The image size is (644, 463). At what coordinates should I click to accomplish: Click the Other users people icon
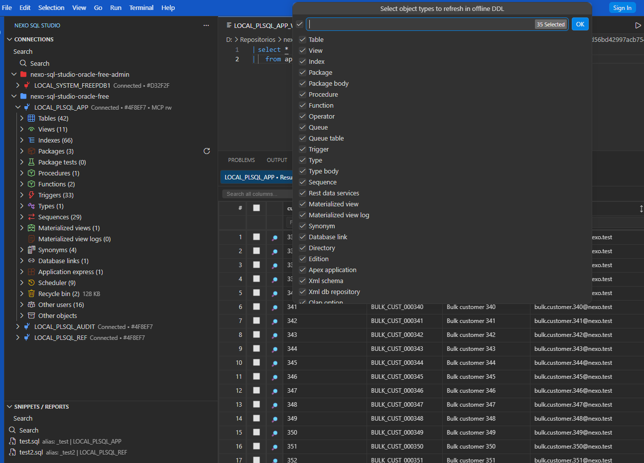point(31,305)
